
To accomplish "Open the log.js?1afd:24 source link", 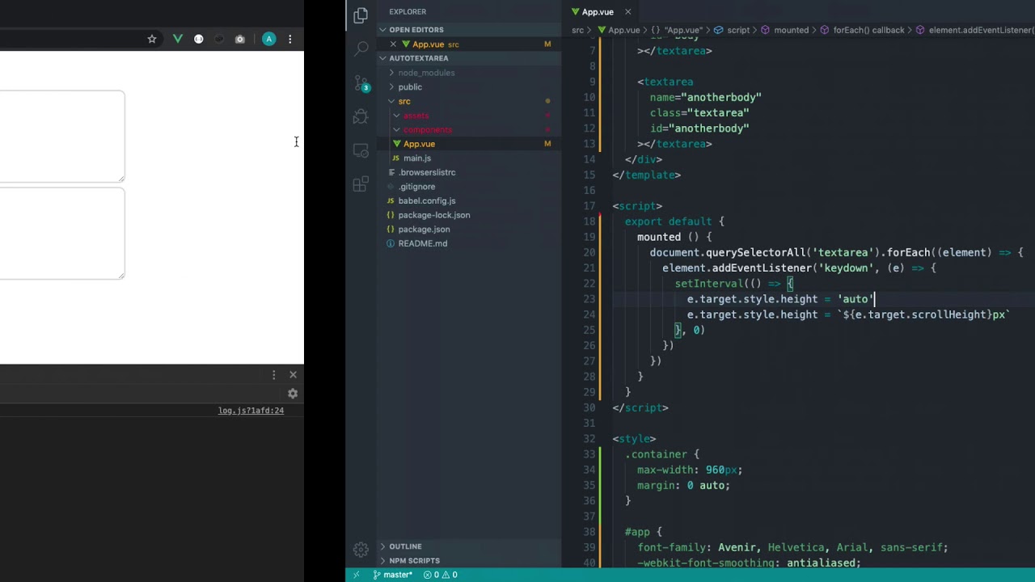I will (251, 411).
